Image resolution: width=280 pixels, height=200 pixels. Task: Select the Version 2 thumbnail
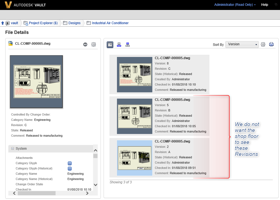pos(135,158)
